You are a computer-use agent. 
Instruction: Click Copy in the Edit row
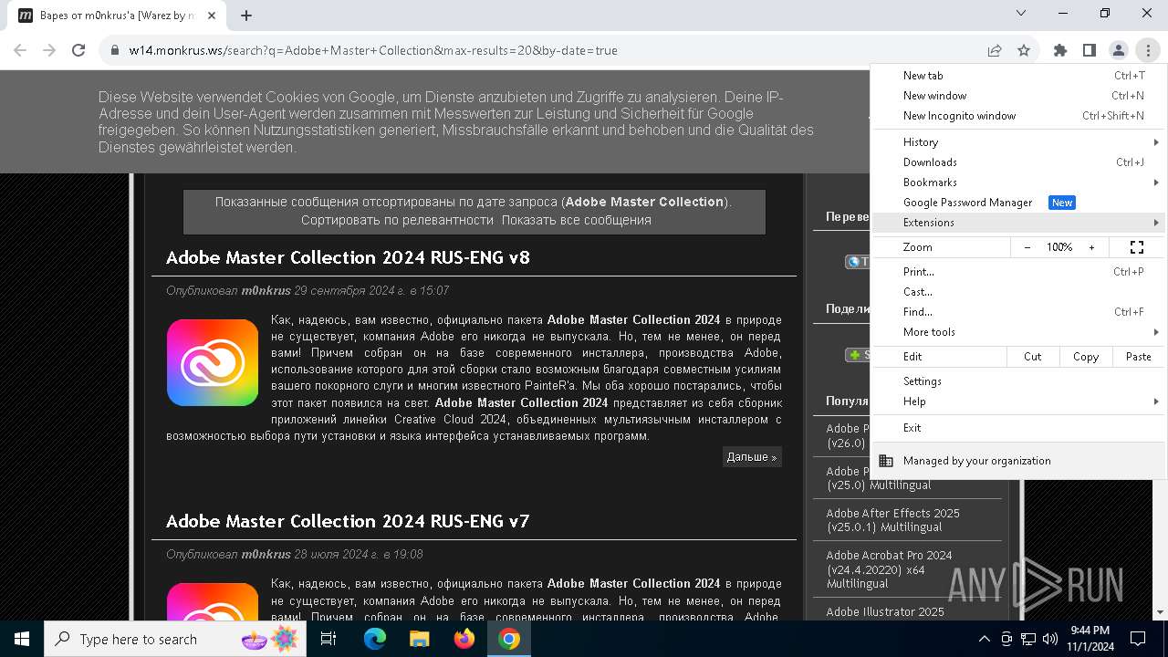pyautogui.click(x=1086, y=357)
